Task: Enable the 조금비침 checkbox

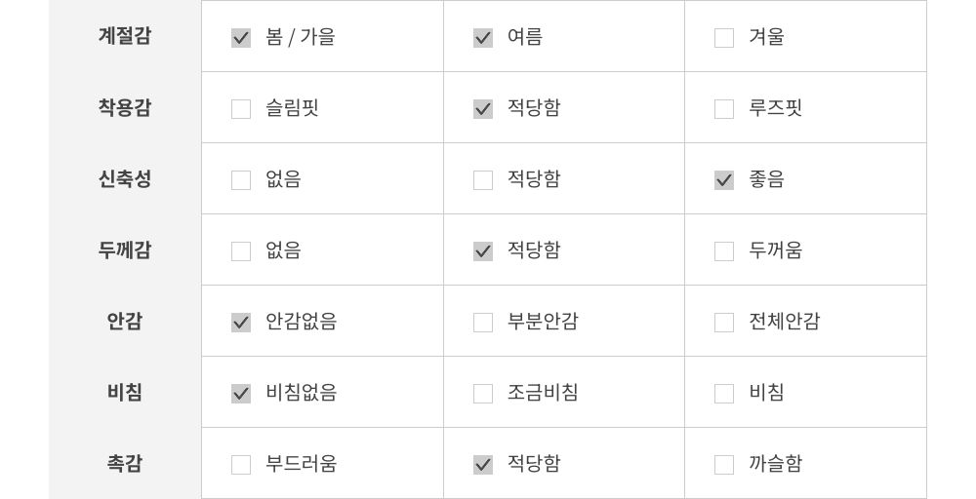Action: coord(483,394)
